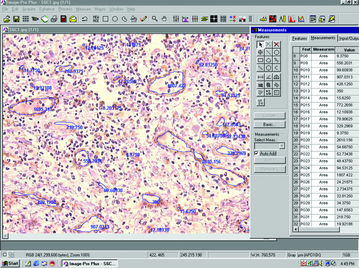359x268 pixels.
Task: Click the red histogram icon in the toolbar
Action: pyautogui.click(x=292, y=19)
